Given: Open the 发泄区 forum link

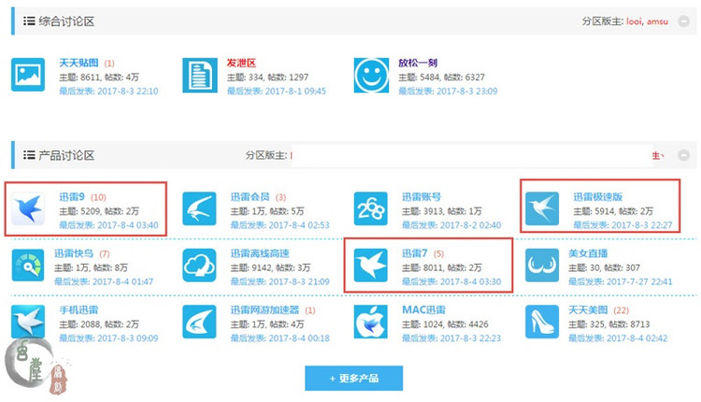Looking at the screenshot, I should [241, 63].
